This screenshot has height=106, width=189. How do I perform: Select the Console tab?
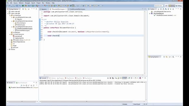44,78
